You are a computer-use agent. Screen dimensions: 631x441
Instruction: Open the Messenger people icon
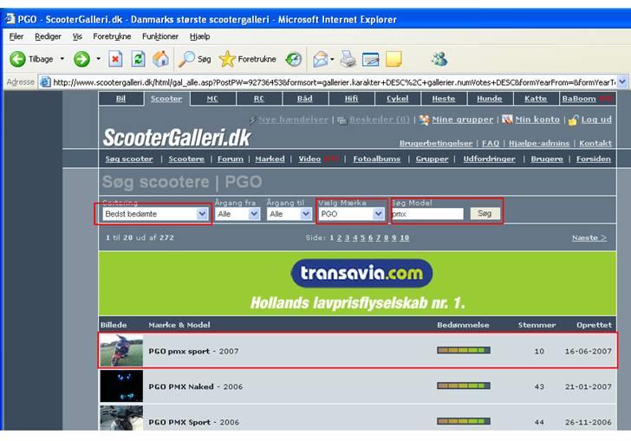click(x=439, y=59)
